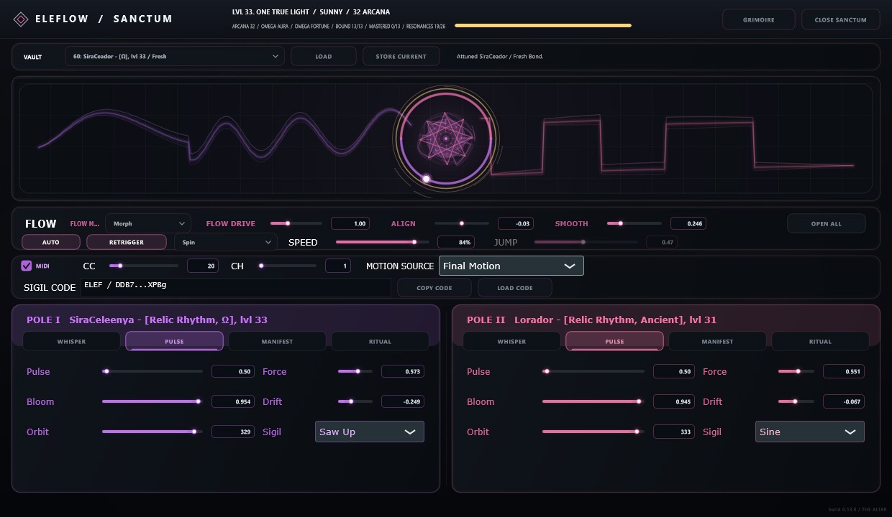Click Pole II Orbit value 333
This screenshot has height=517, width=892.
click(x=674, y=432)
